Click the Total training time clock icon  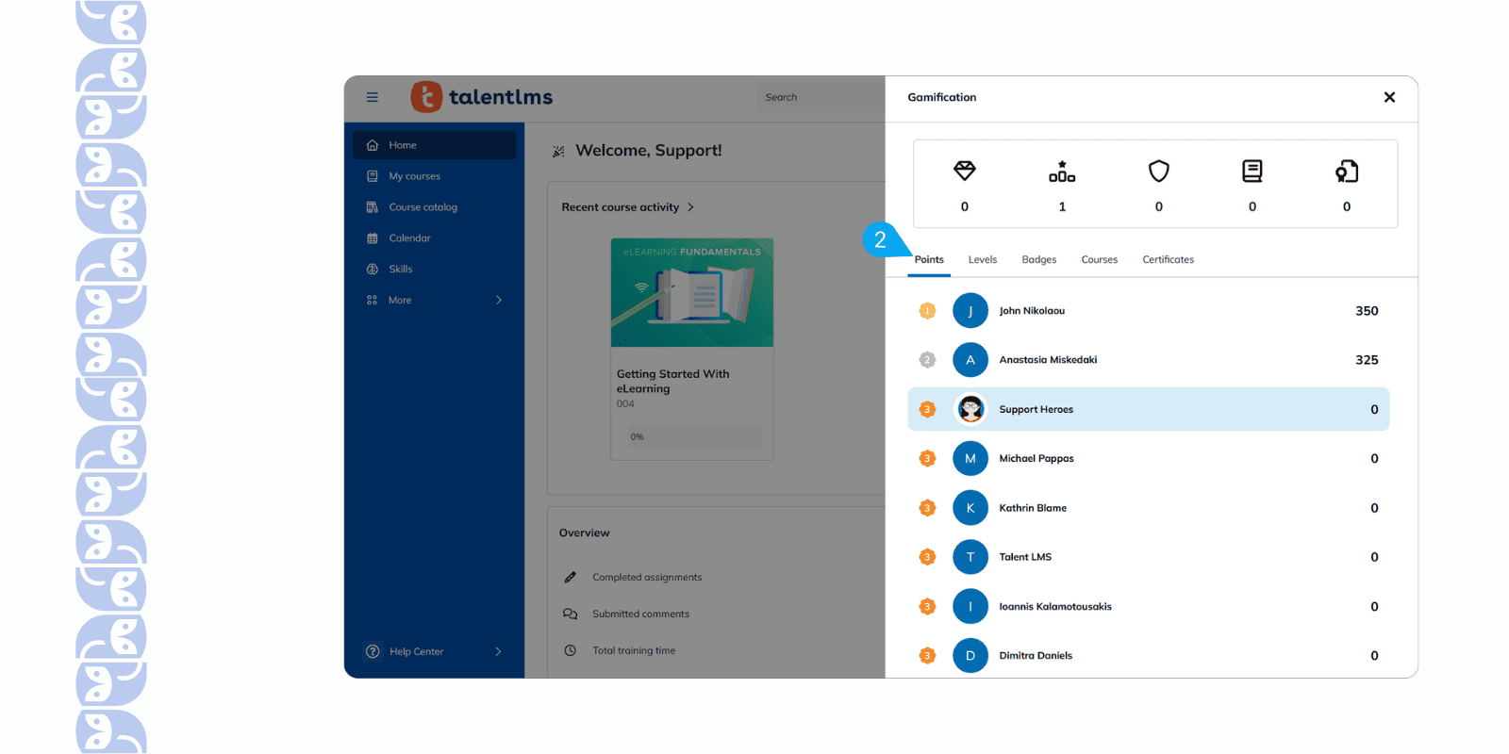tap(570, 650)
